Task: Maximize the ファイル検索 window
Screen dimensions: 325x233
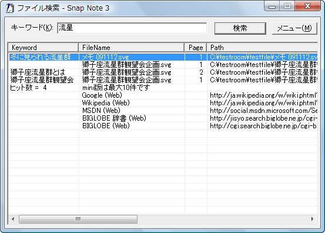Action: click(x=287, y=6)
